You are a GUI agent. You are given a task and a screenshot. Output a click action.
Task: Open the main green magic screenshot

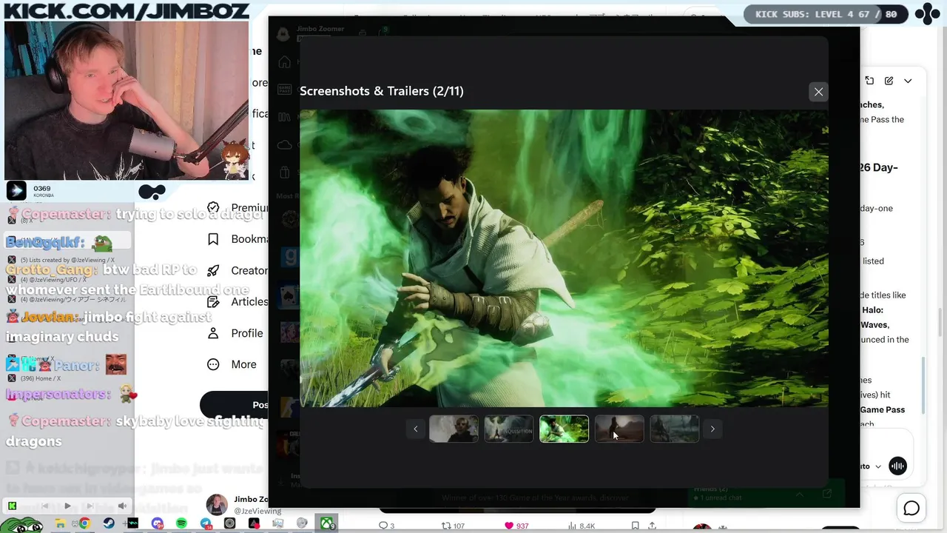click(564, 258)
